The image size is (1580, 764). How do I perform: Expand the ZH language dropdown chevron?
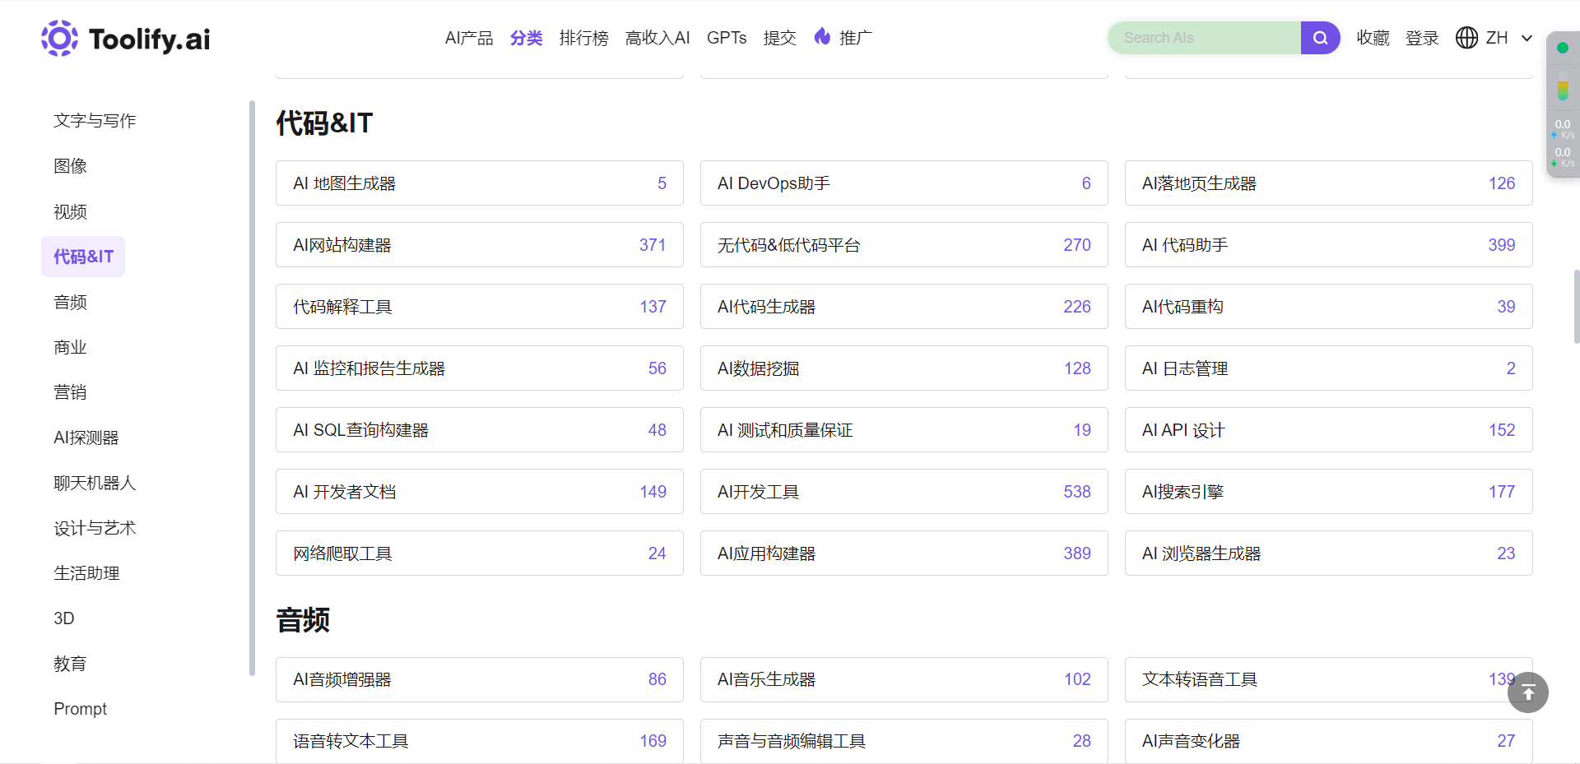click(1527, 38)
